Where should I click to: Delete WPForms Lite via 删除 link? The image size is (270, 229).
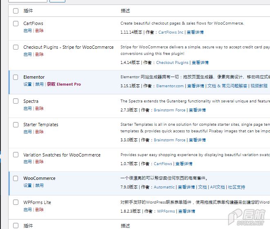tap(39, 210)
